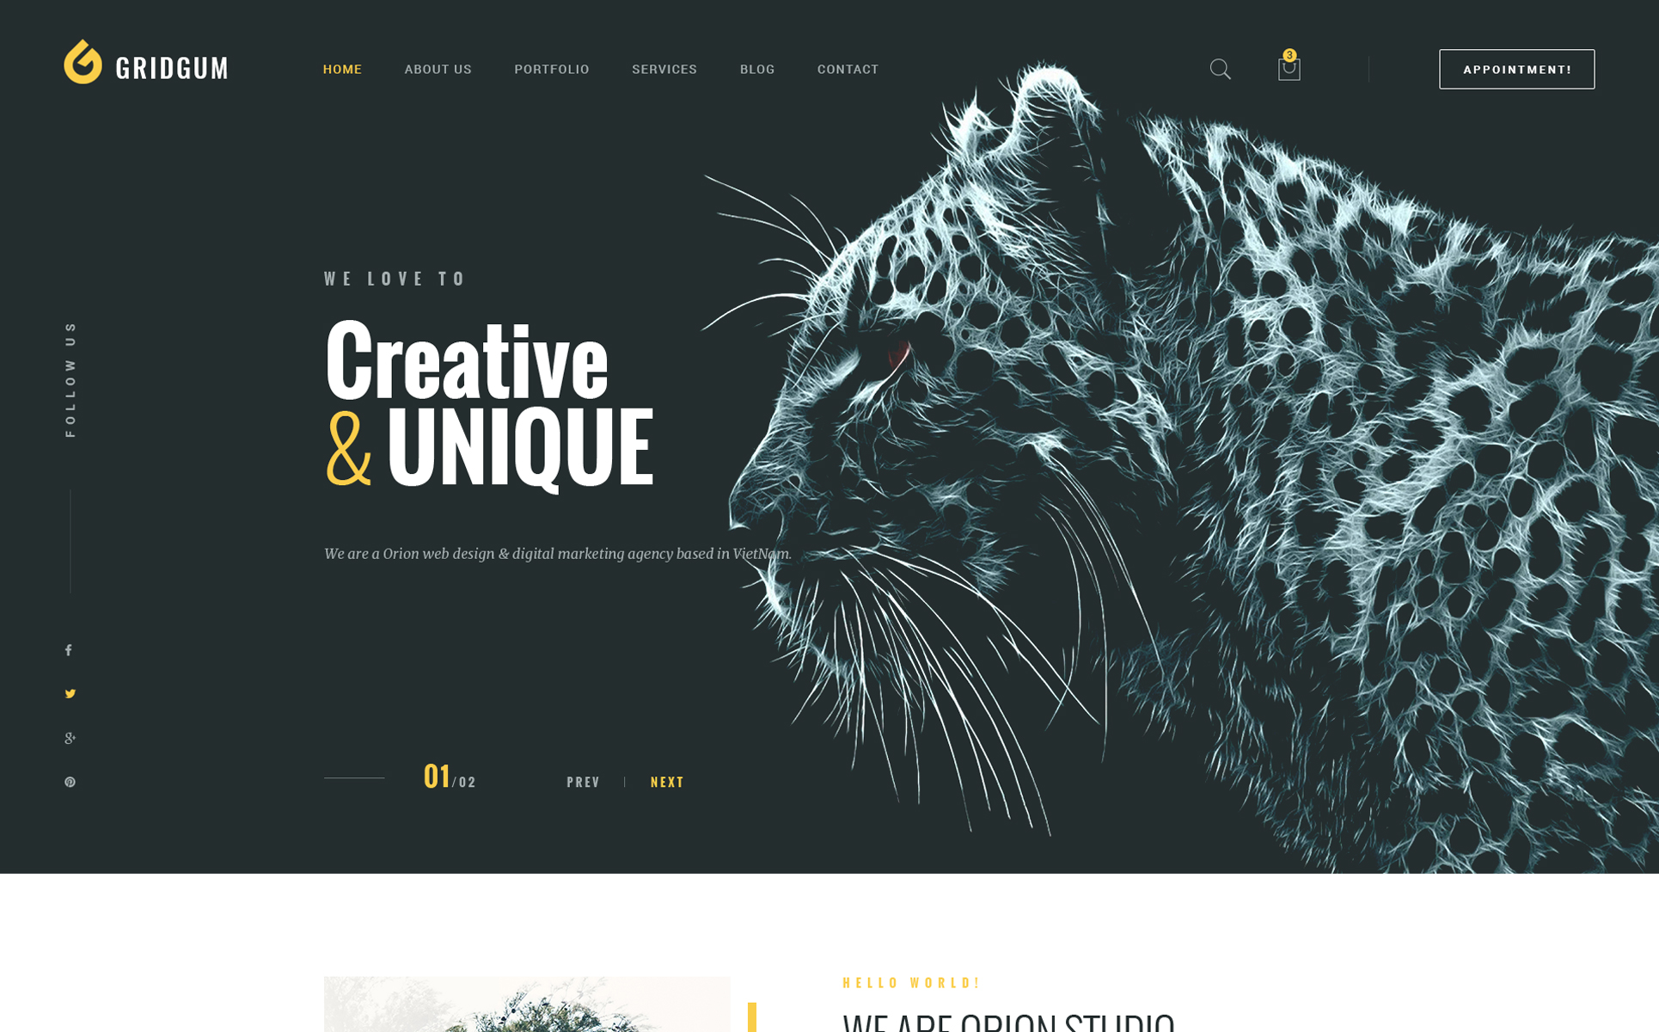Open the PORTFOLIO menu item
Image resolution: width=1659 pixels, height=1032 pixels.
[550, 68]
